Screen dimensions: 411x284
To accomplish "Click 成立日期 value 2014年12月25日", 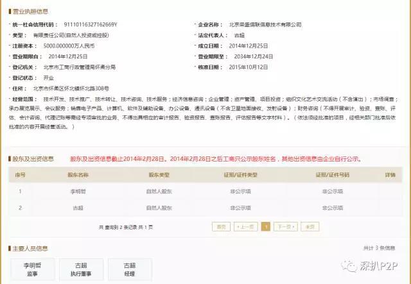I will pos(249,46).
